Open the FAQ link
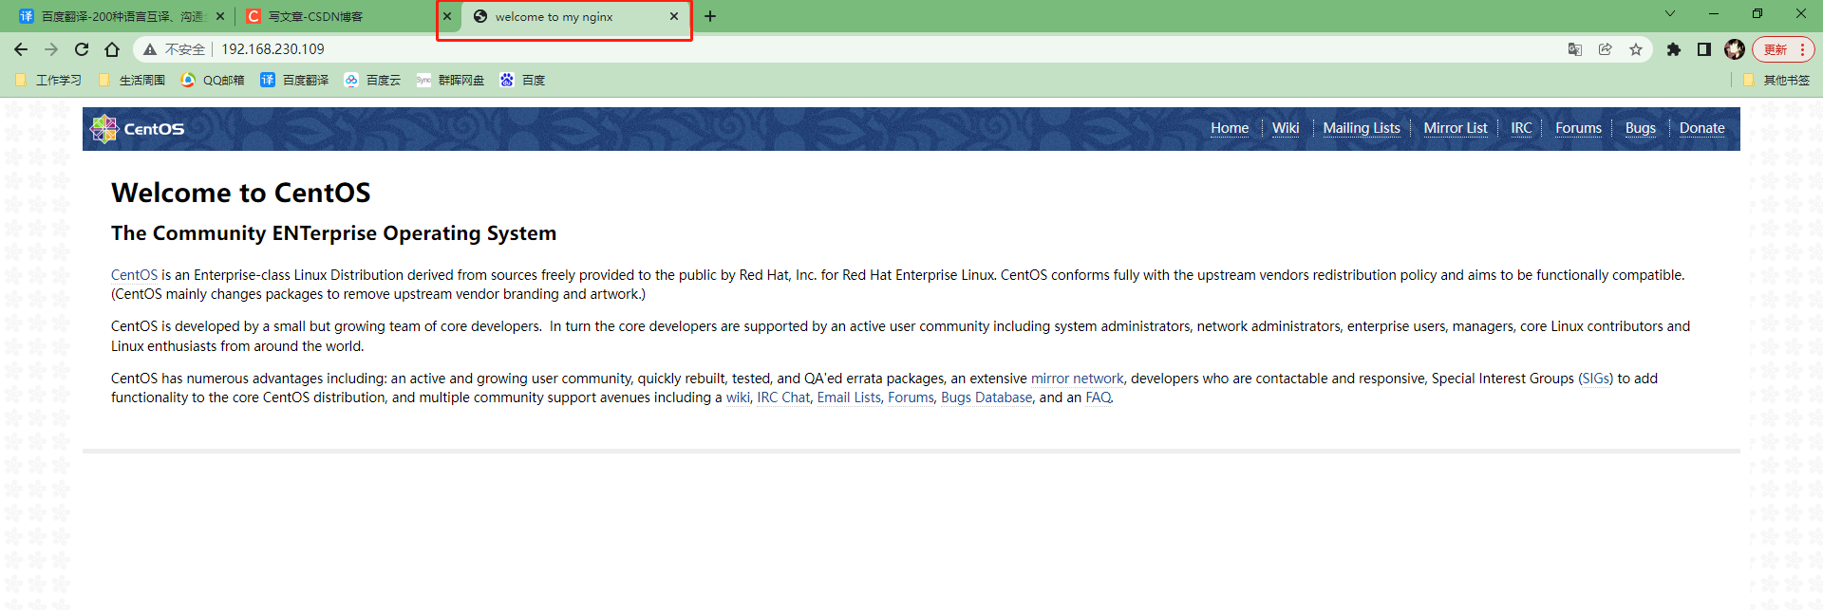 click(1099, 397)
